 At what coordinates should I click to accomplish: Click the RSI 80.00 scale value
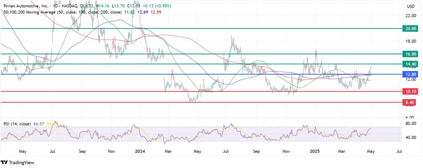tap(410, 123)
